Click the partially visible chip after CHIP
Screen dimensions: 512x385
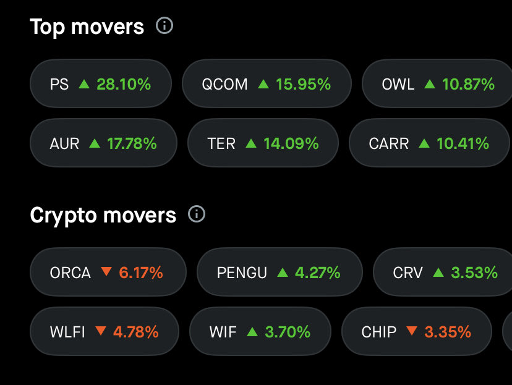click(x=507, y=331)
